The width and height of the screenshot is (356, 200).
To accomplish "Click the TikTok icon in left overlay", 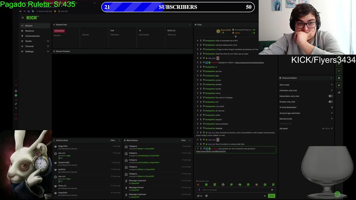I will point(16,104).
